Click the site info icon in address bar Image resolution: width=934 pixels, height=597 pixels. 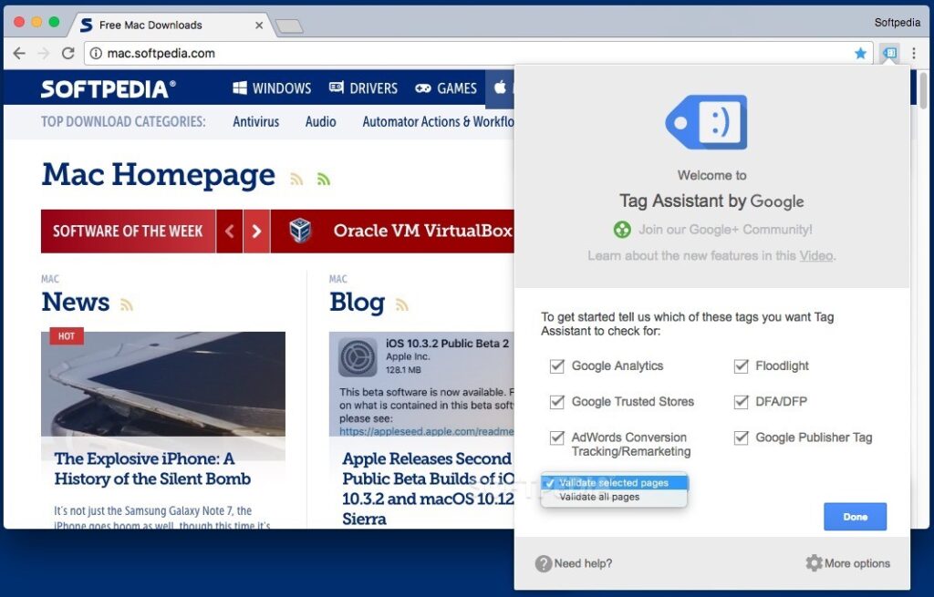pos(95,54)
